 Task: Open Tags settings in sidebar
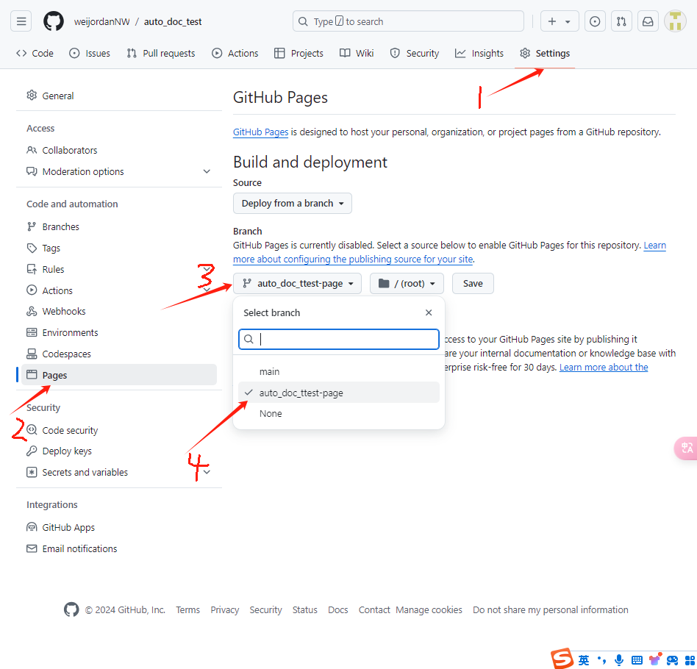point(118,248)
